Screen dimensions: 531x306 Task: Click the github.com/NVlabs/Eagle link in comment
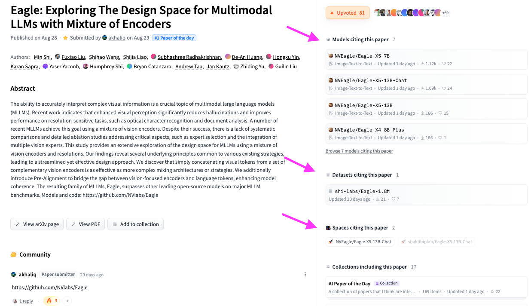coord(49,288)
